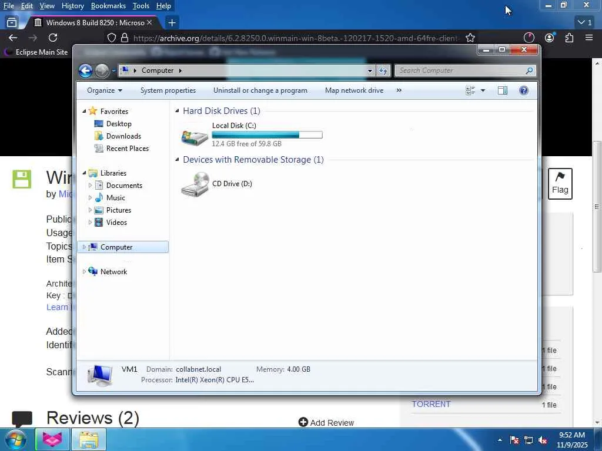Click Map network drive
The height and width of the screenshot is (451, 602).
[354, 90]
